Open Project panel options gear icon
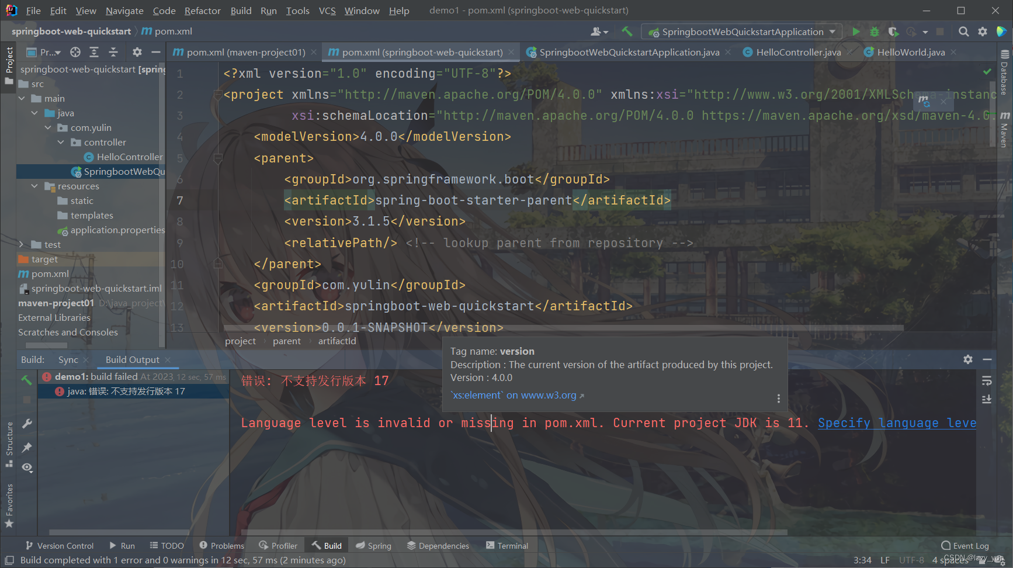This screenshot has height=568, width=1013. pyautogui.click(x=137, y=52)
